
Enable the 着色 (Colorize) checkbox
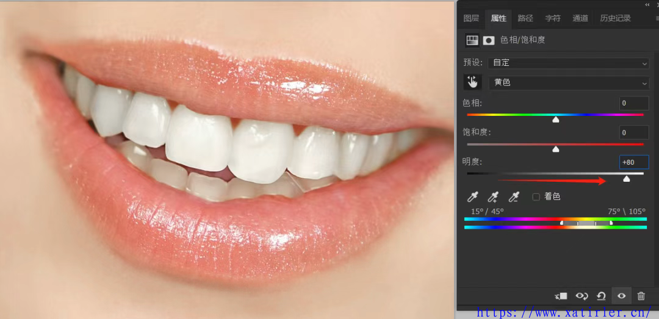(536, 197)
